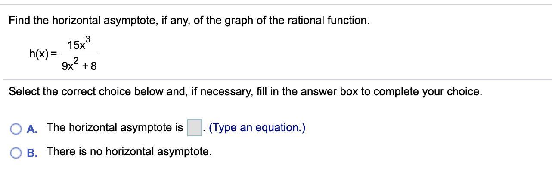
Task: Click the bold 'A.' choice label
Action: 31,129
